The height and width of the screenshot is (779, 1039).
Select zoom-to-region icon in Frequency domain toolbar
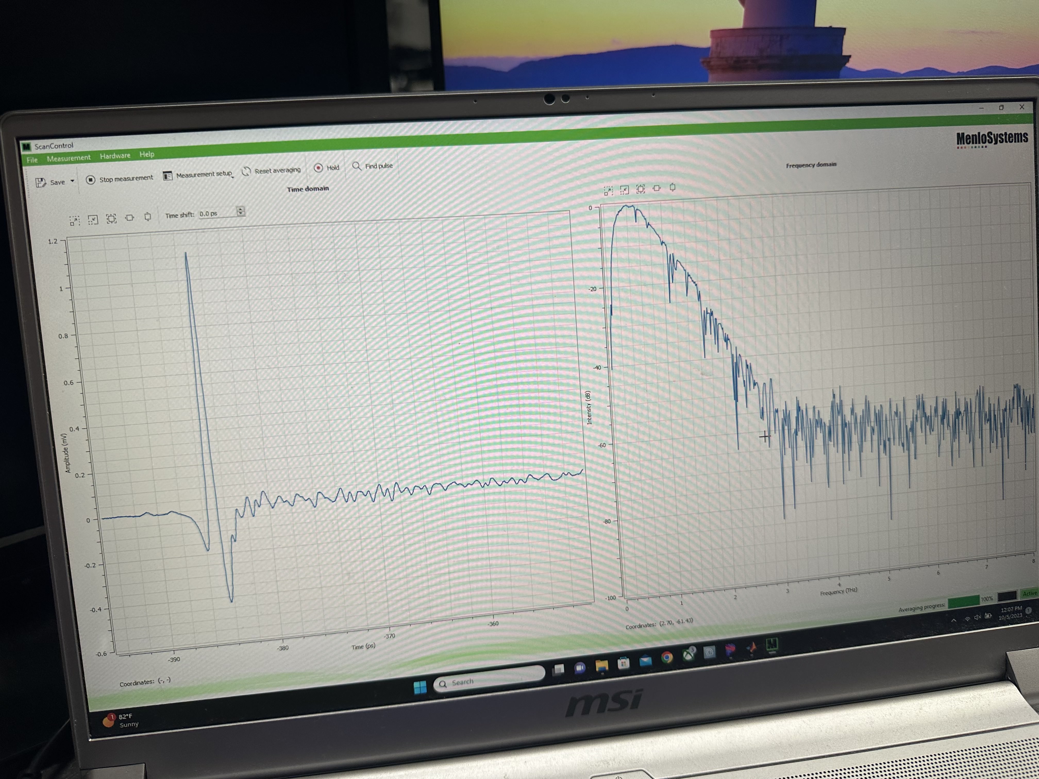608,191
